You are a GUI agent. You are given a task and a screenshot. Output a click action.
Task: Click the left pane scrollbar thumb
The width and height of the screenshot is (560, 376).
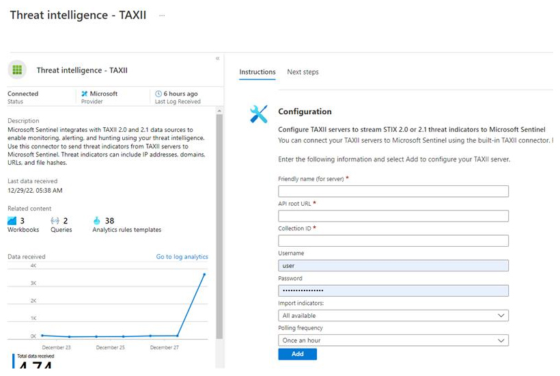pos(219,226)
